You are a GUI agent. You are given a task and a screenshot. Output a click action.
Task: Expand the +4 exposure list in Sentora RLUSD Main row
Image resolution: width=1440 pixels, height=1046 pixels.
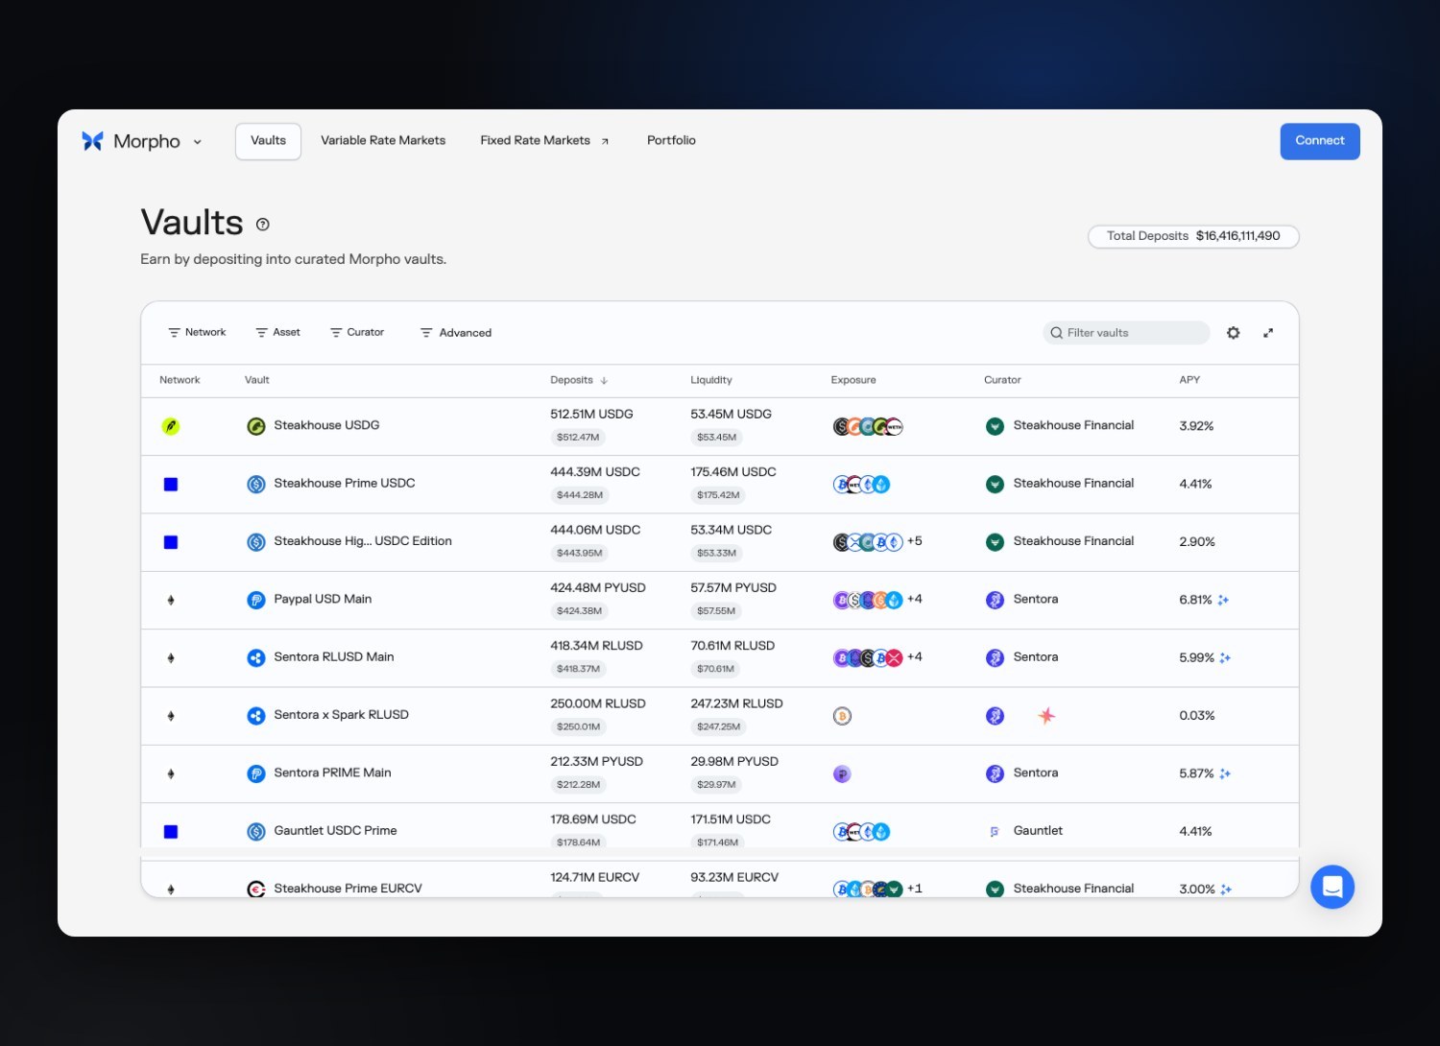point(915,657)
